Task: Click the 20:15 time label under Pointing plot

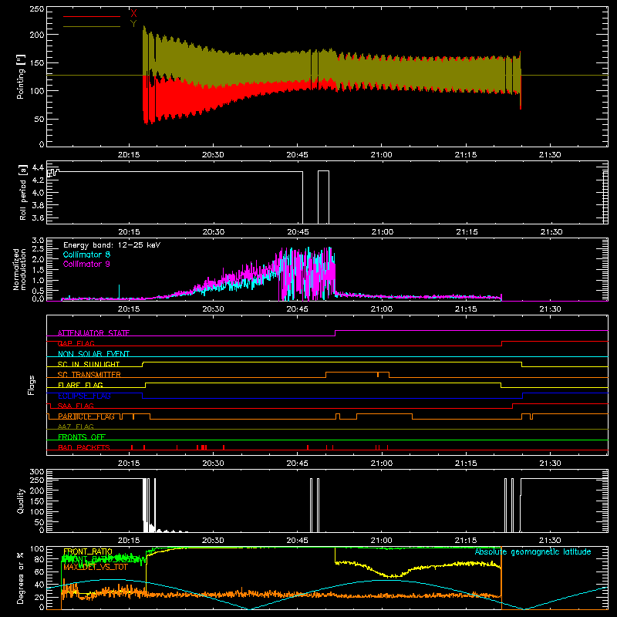Action: (x=129, y=155)
